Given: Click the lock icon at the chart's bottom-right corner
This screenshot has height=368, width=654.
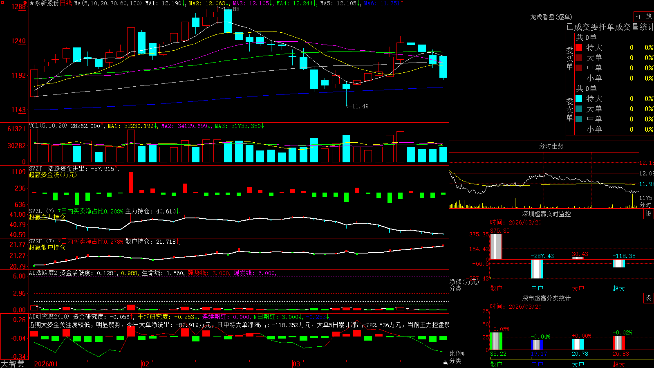Looking at the screenshot, I should tap(446, 363).
